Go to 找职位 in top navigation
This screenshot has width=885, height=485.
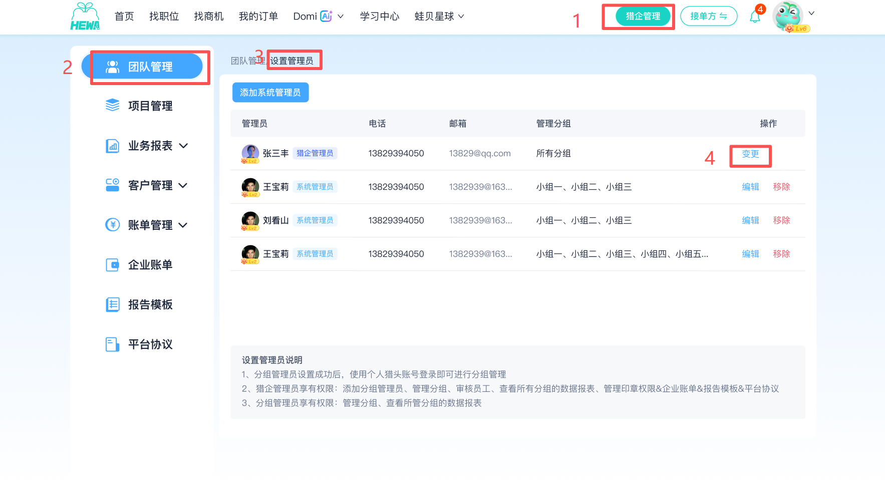[164, 17]
